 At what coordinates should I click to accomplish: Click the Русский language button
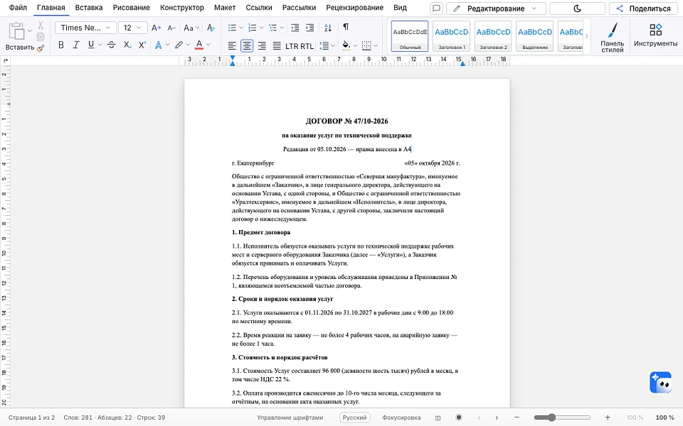pyautogui.click(x=354, y=417)
